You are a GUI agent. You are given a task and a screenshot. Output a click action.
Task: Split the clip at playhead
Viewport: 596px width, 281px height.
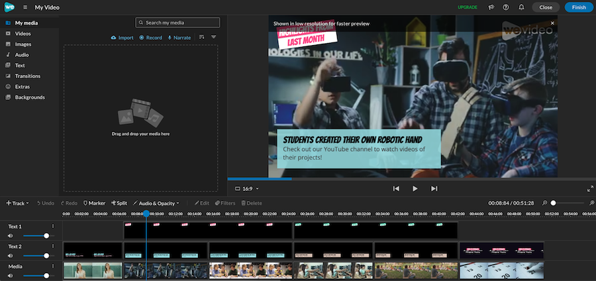[x=119, y=203]
